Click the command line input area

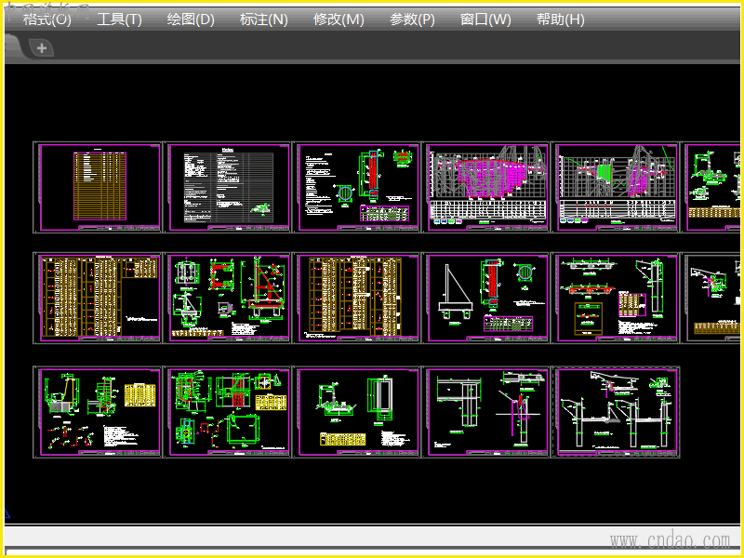[372, 551]
